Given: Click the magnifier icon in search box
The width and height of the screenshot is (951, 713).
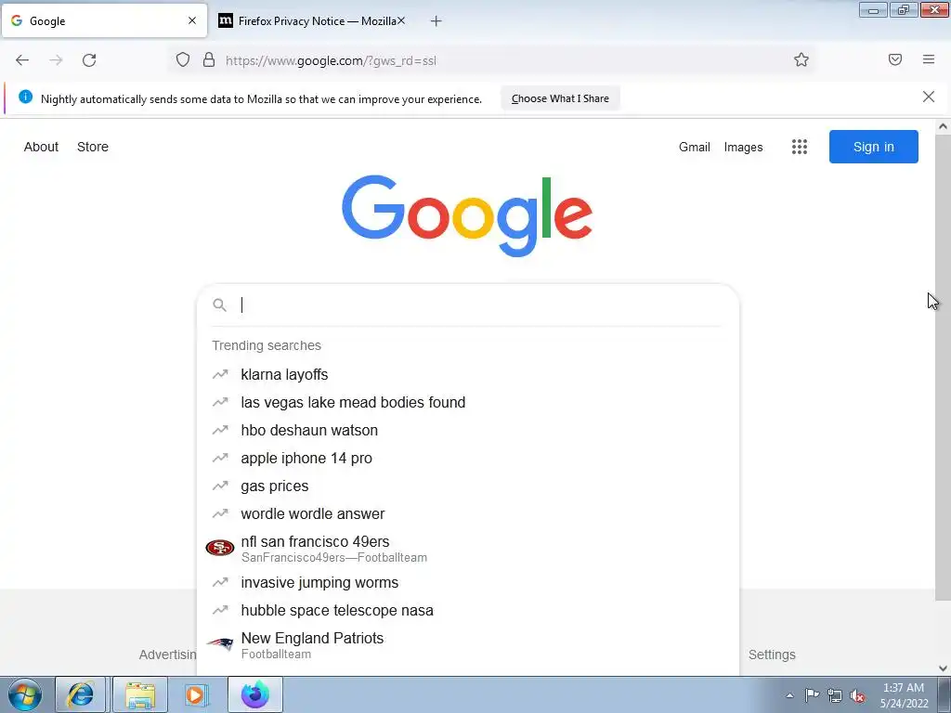Looking at the screenshot, I should (219, 305).
